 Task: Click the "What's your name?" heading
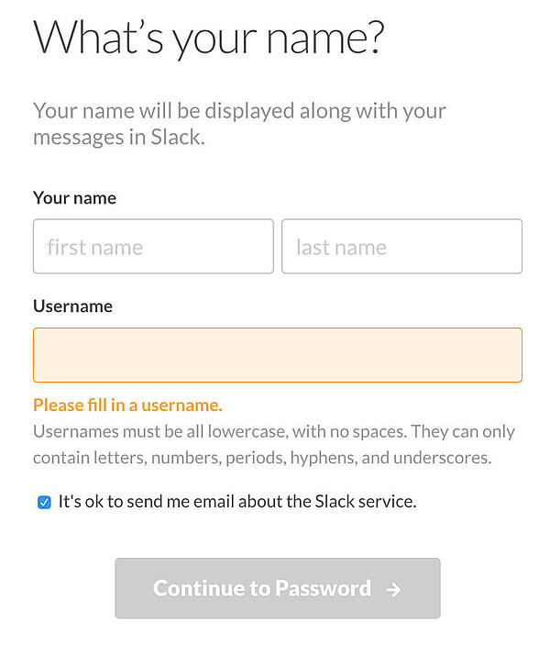[208, 39]
